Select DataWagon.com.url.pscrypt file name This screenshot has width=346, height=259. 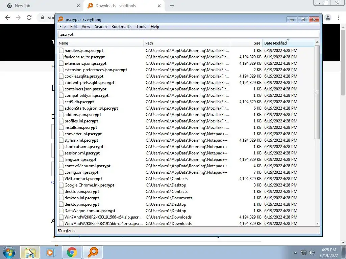tap(90, 210)
